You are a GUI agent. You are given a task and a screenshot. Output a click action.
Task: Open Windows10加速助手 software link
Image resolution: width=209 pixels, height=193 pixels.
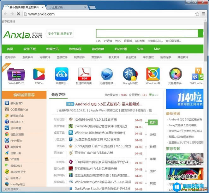point(100,133)
